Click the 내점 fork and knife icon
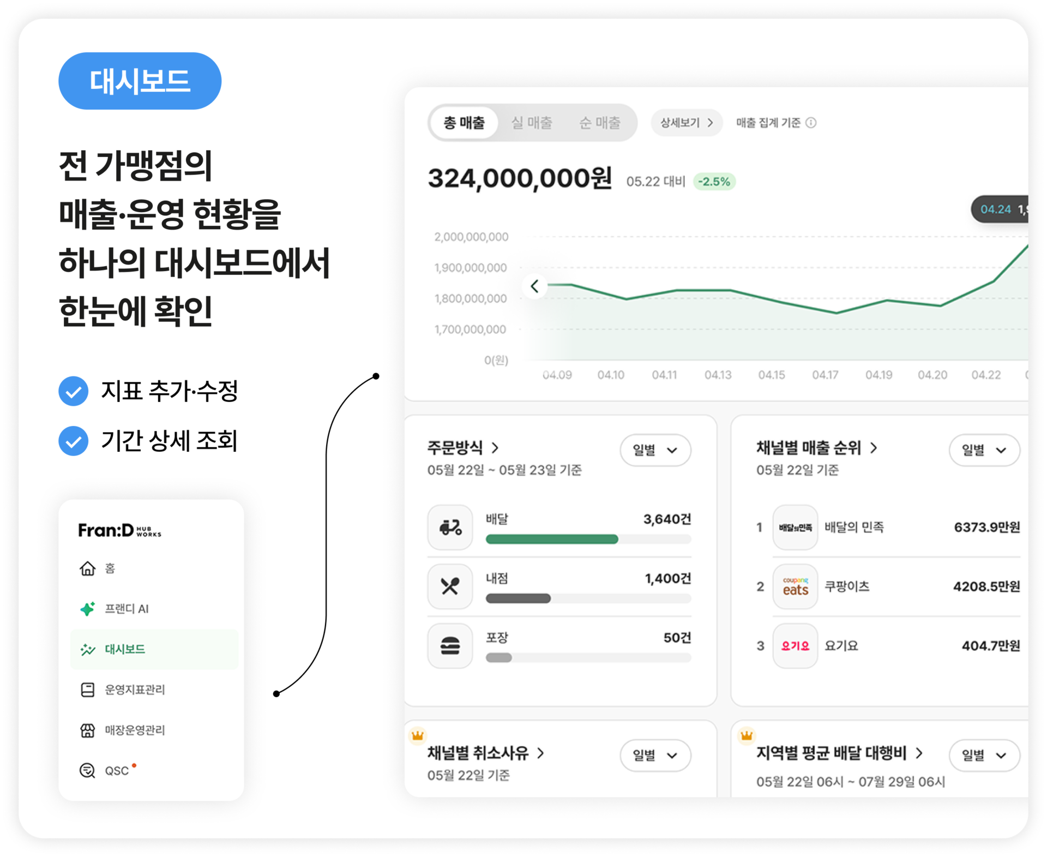The height and width of the screenshot is (857, 1047). (450, 586)
